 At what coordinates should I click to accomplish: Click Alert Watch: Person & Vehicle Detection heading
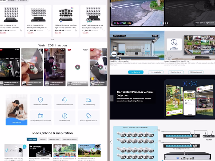point(135,94)
